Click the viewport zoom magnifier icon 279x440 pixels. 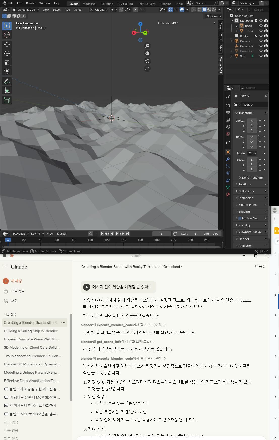click(x=147, y=46)
